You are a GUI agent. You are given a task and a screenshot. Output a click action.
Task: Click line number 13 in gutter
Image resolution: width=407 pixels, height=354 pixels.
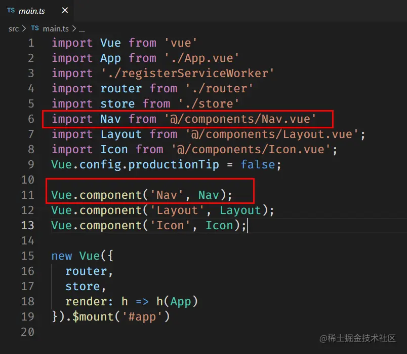28,225
